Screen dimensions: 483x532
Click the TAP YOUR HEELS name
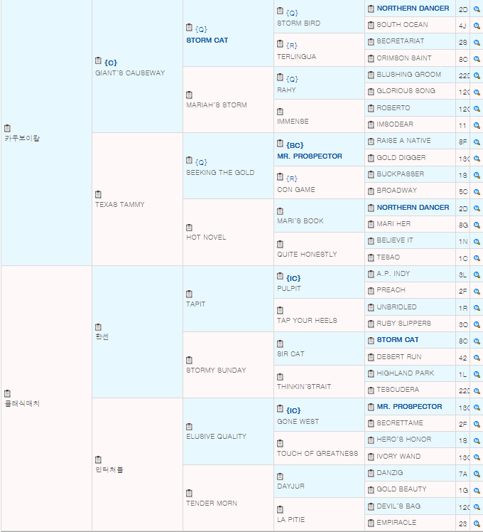pos(307,321)
